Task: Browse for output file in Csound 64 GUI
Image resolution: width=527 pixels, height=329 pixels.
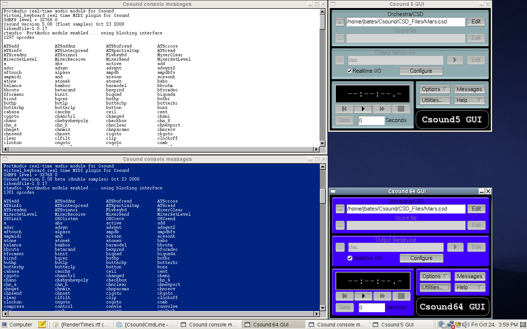Action: click(x=340, y=247)
